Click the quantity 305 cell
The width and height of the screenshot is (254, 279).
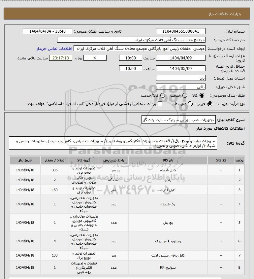pos(54,170)
